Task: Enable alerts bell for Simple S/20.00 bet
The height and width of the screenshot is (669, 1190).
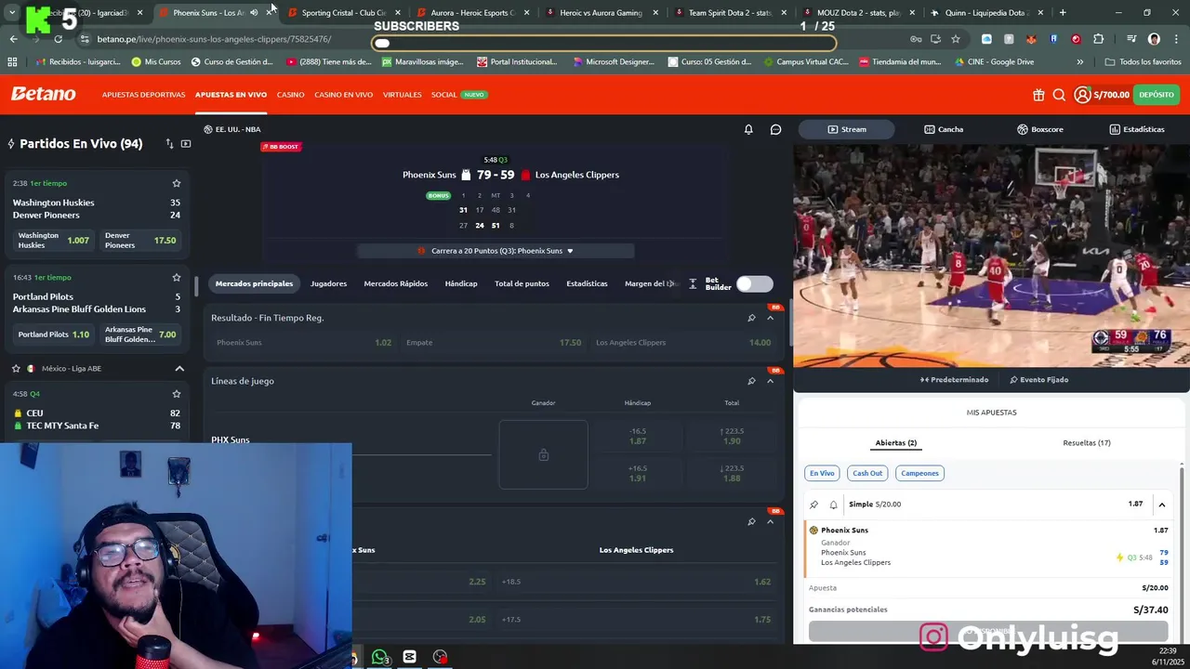Action: (833, 505)
